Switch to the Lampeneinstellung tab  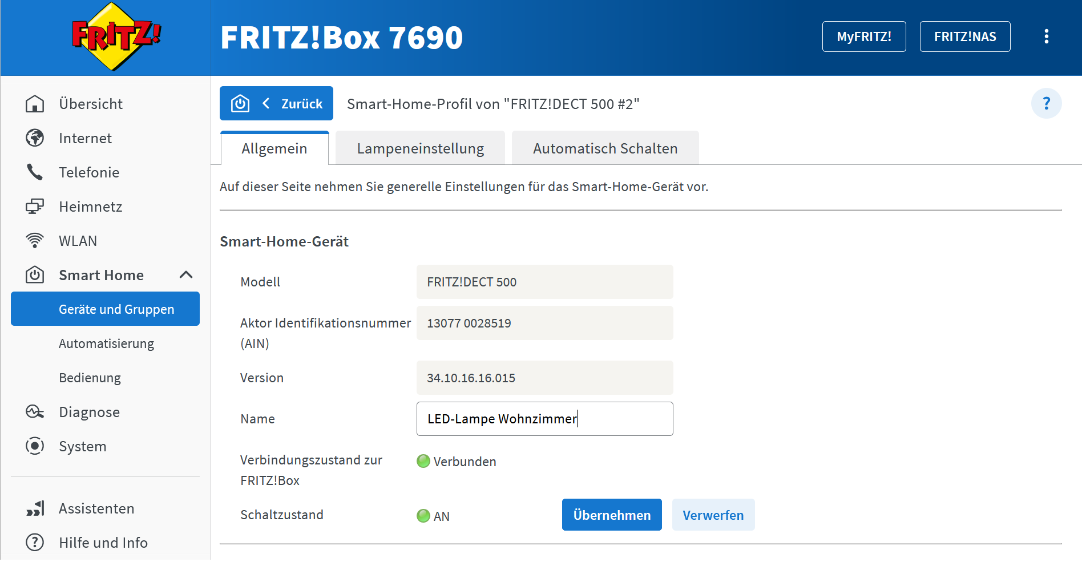coord(420,148)
